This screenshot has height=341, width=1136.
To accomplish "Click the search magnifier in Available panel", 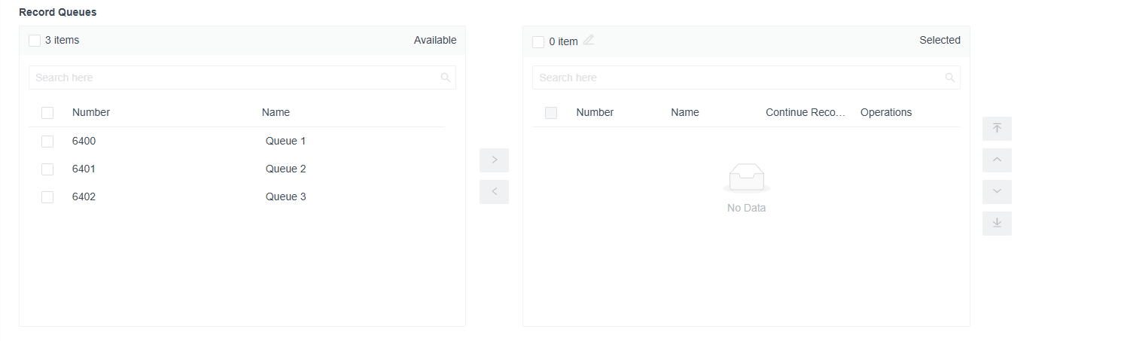I will [446, 78].
